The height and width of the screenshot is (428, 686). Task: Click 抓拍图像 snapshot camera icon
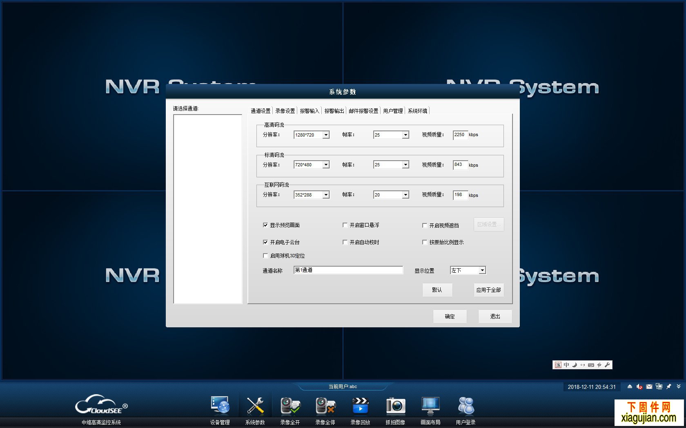[x=395, y=406]
